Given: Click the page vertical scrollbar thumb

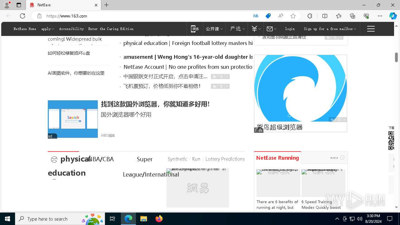Looking at the screenshot, I should point(396,57).
